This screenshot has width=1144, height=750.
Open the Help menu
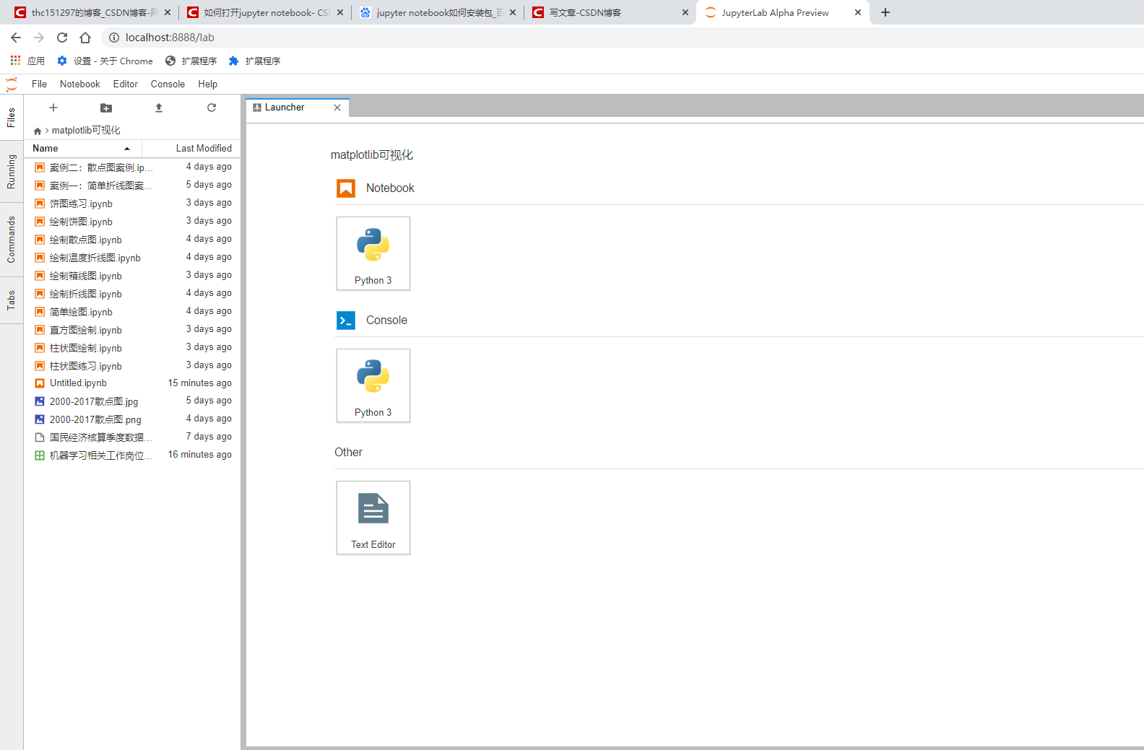(x=208, y=84)
